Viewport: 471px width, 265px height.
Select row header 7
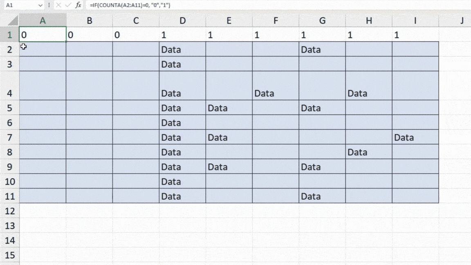(10, 137)
